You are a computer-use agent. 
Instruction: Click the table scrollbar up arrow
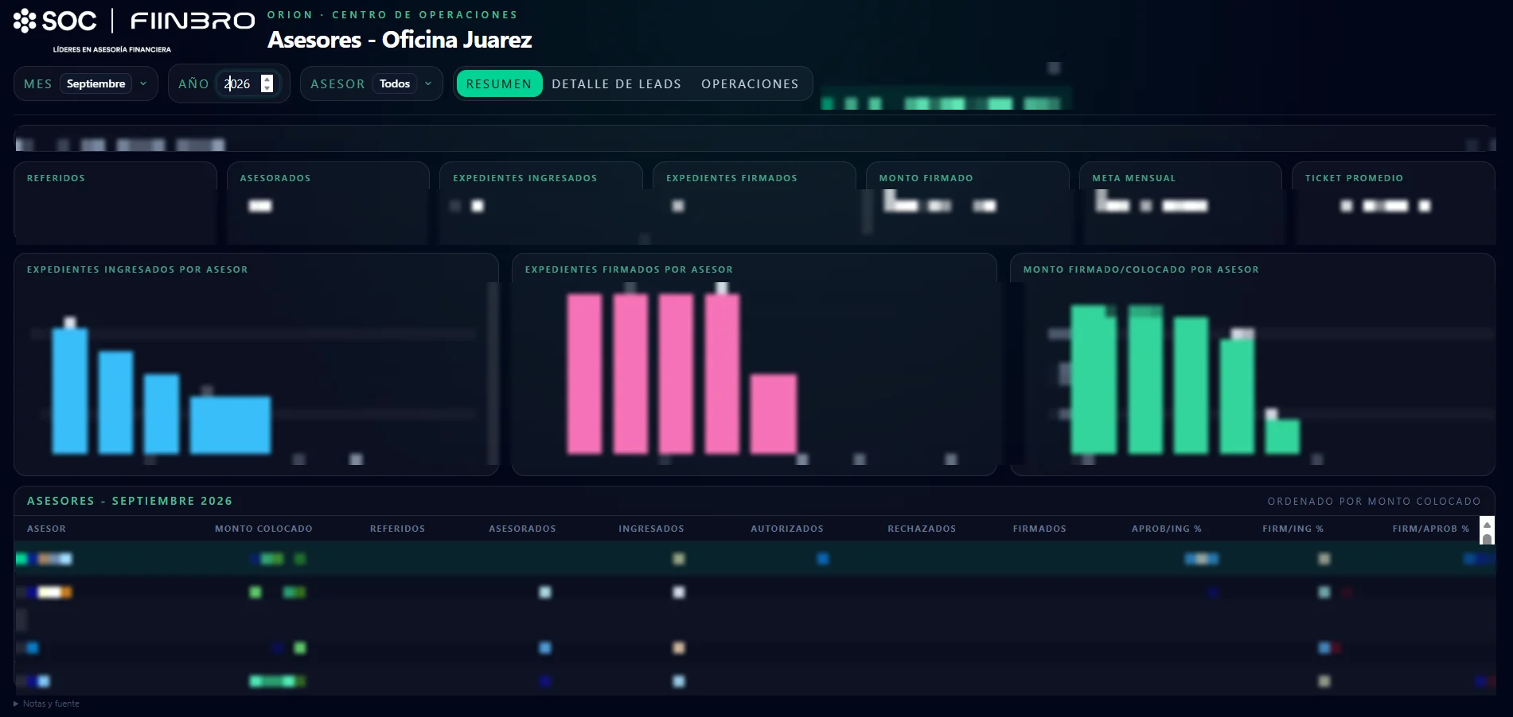tap(1487, 525)
